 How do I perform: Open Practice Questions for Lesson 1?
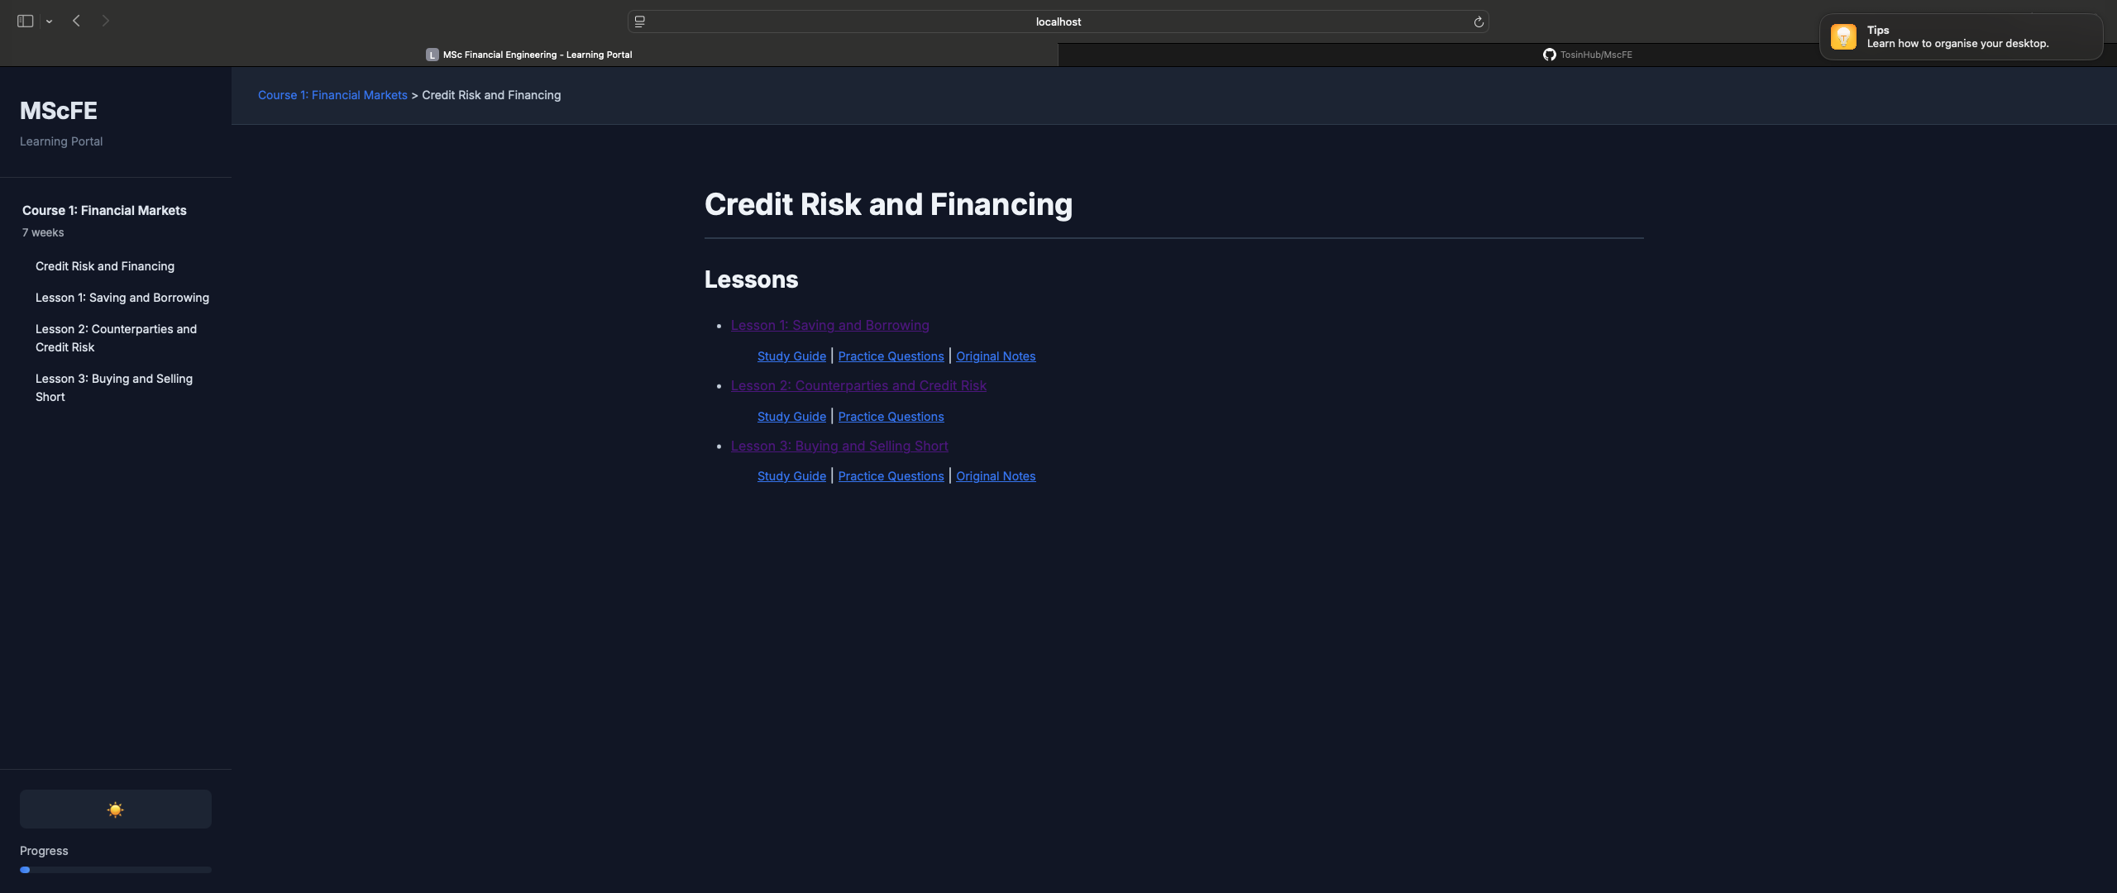pyautogui.click(x=891, y=356)
